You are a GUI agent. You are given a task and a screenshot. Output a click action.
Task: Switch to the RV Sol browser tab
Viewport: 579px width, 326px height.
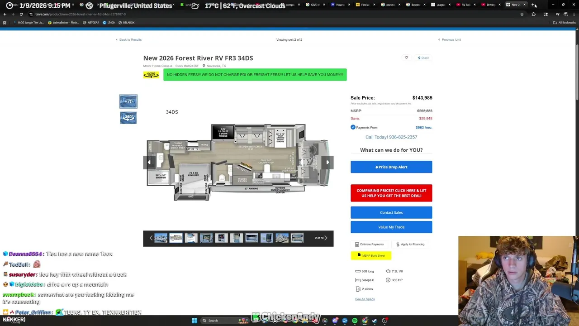pos(465,5)
